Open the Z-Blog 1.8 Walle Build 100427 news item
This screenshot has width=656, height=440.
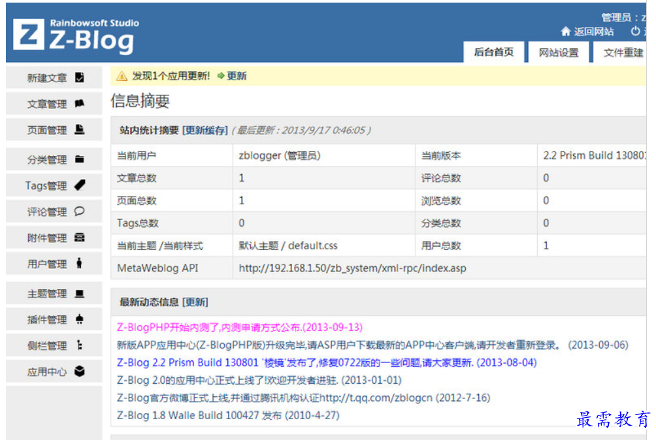tap(228, 415)
